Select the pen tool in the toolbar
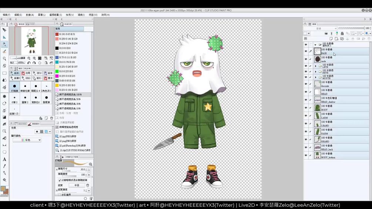The height and width of the screenshot is (209, 372). 4,44
